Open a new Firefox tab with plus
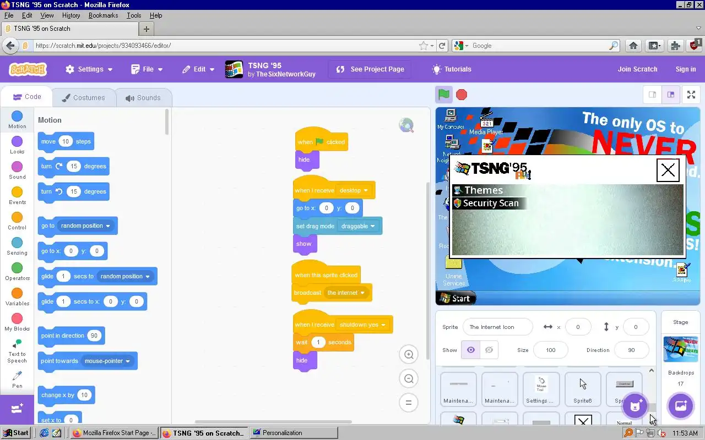 (x=147, y=29)
